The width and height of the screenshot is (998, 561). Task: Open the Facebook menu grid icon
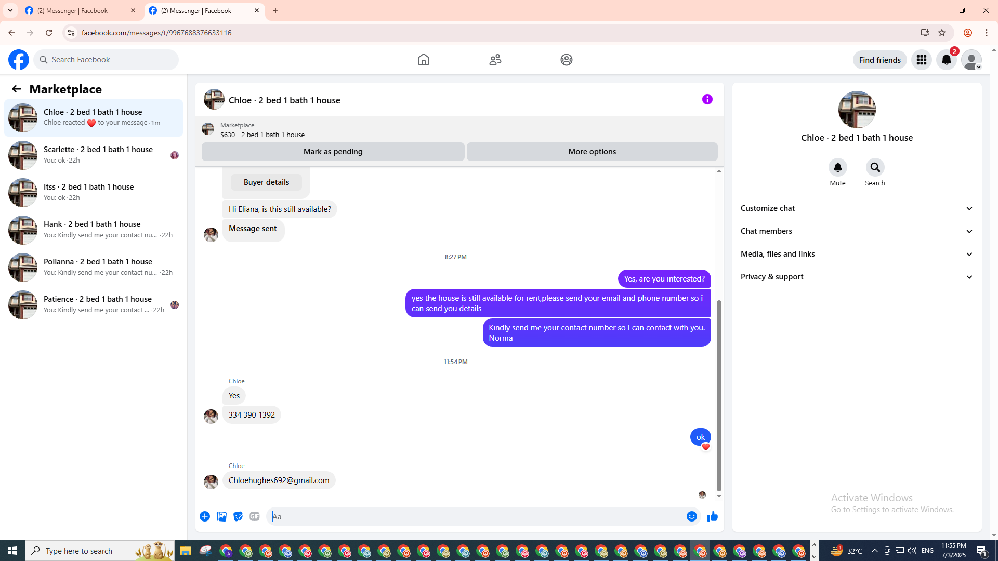click(x=921, y=60)
